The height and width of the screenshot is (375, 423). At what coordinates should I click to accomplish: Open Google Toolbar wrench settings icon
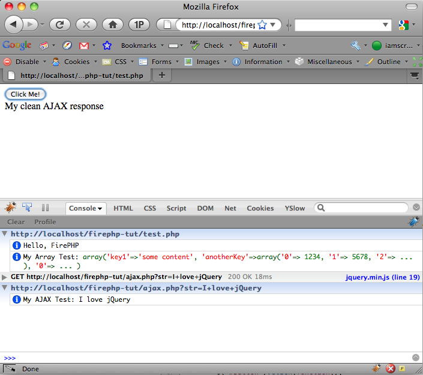356,46
